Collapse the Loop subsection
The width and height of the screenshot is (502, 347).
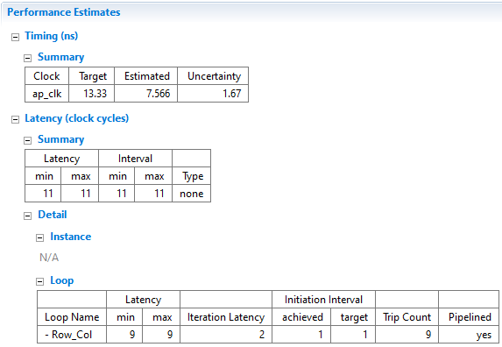pyautogui.click(x=39, y=281)
